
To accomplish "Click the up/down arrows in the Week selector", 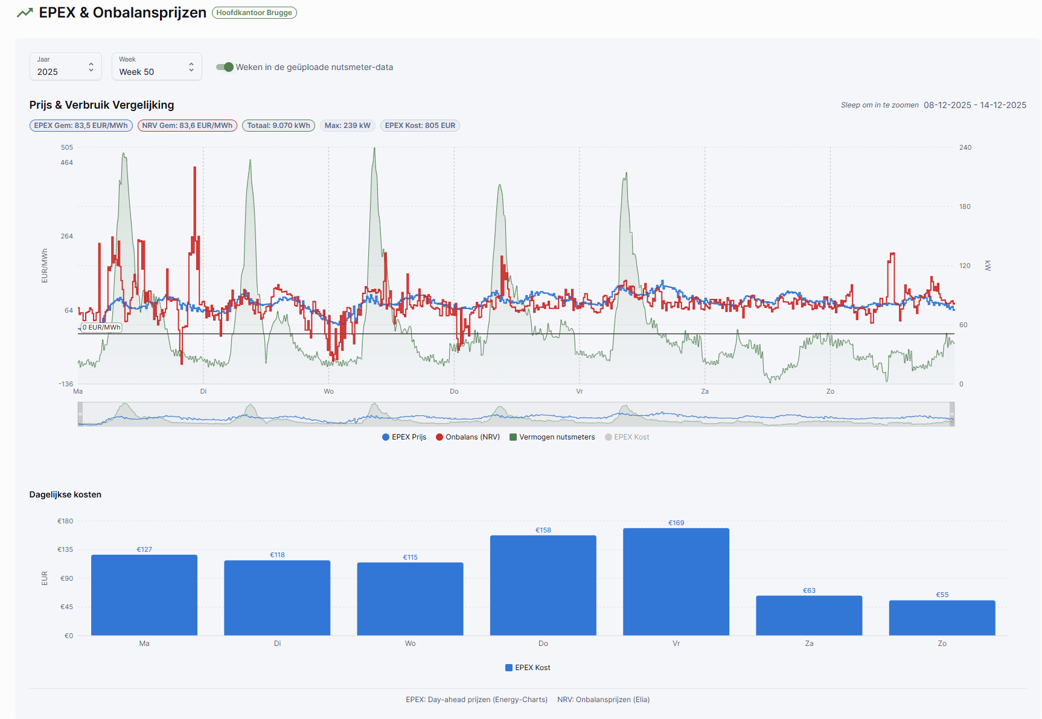I will click(191, 67).
